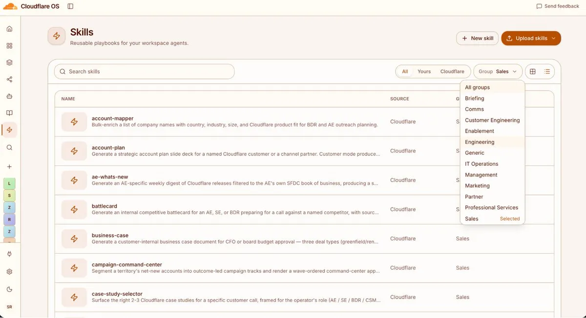The height and width of the screenshot is (318, 586).
Task: Click the lightning icon beside account-mapper
Action: pyautogui.click(x=74, y=122)
